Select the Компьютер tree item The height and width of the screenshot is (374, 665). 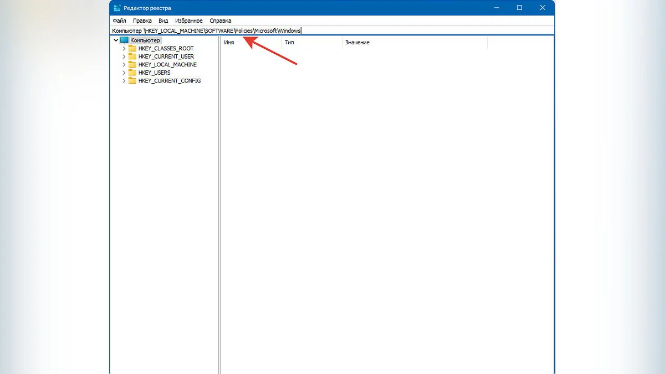click(146, 40)
